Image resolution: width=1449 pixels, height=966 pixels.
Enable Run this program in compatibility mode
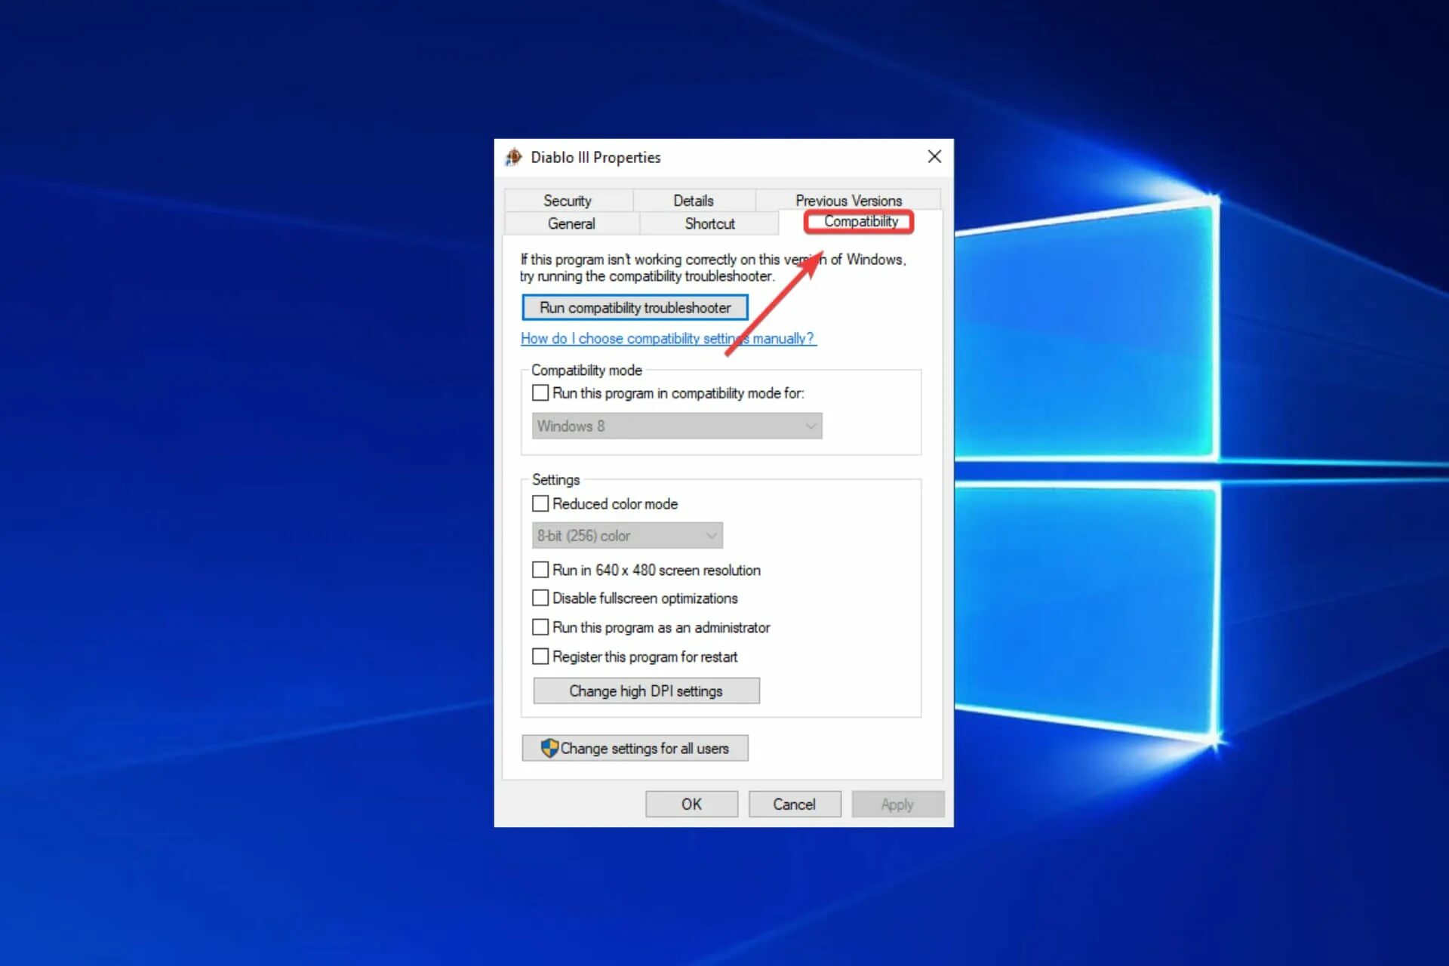[x=540, y=393]
